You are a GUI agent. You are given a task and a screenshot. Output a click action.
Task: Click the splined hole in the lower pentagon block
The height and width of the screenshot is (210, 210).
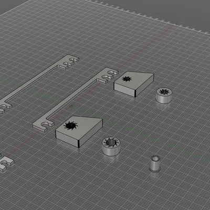pos(71,125)
